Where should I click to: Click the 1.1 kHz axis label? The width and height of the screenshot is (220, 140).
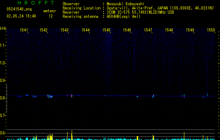(3, 45)
